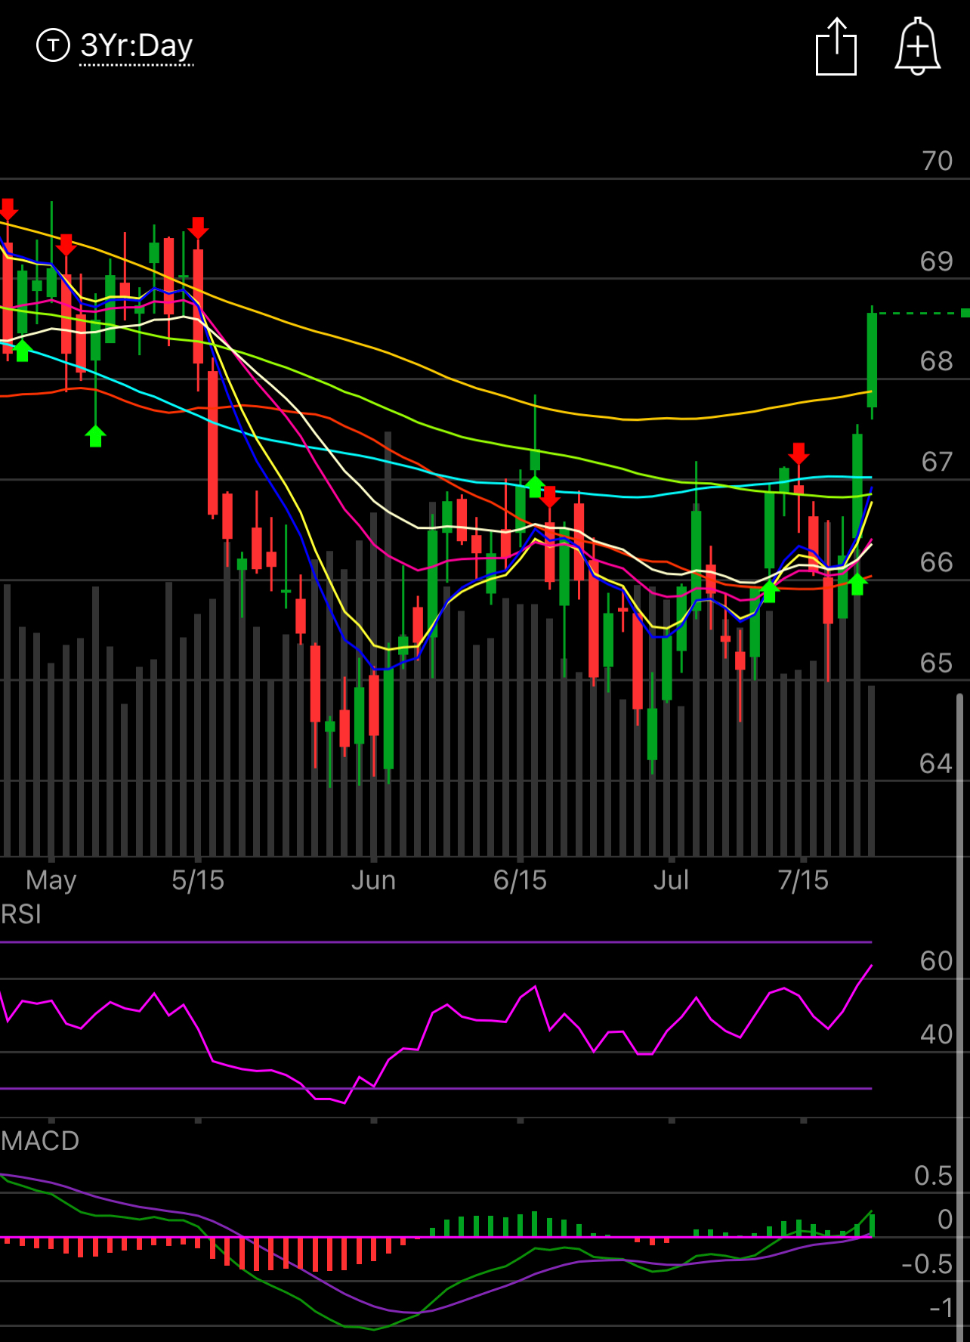
Task: Tap the 7/15 date axis label
Action: [803, 880]
